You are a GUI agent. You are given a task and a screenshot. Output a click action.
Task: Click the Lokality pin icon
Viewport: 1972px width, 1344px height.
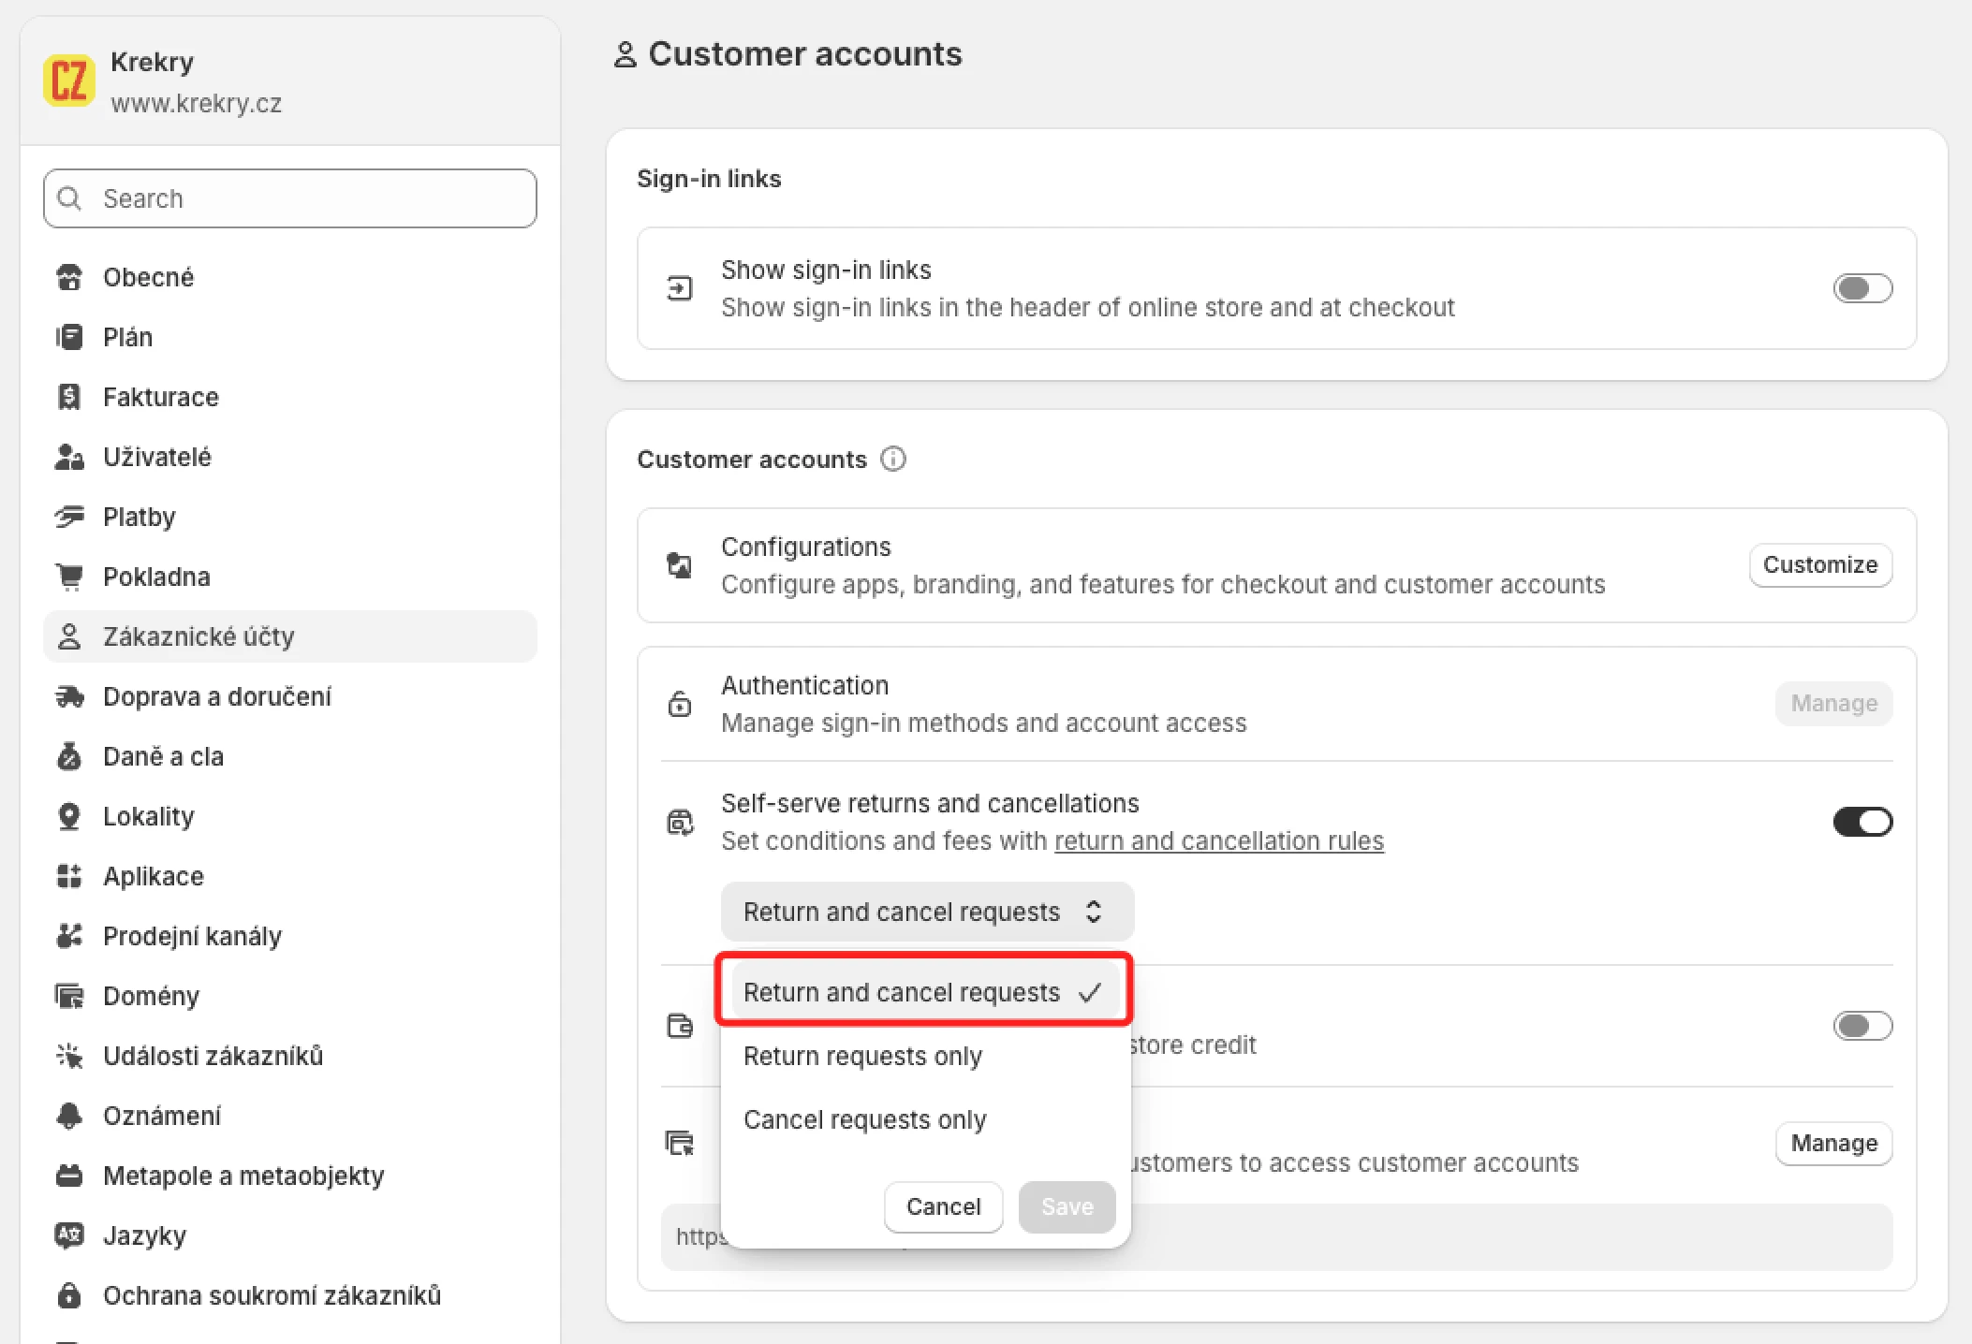tap(69, 816)
